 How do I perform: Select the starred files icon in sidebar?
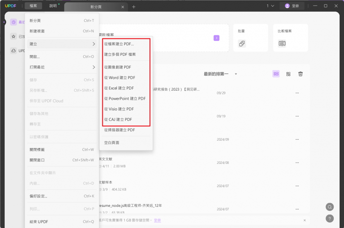pos(13,36)
